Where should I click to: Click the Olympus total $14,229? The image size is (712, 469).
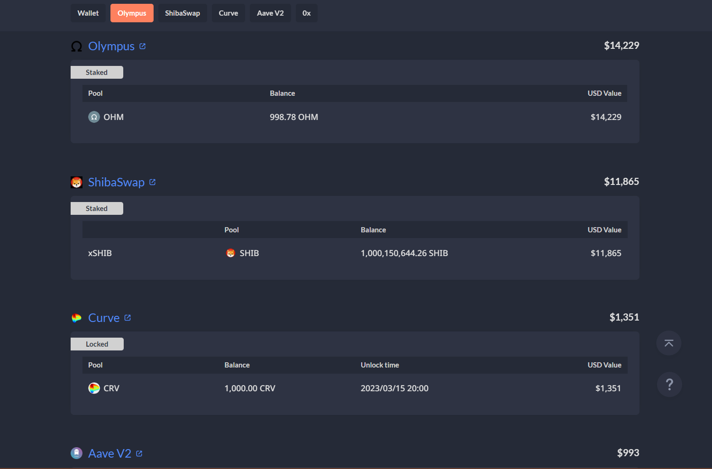621,46
